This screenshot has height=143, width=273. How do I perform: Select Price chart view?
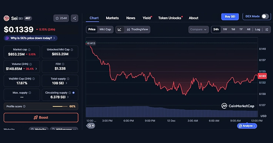coord(92,29)
